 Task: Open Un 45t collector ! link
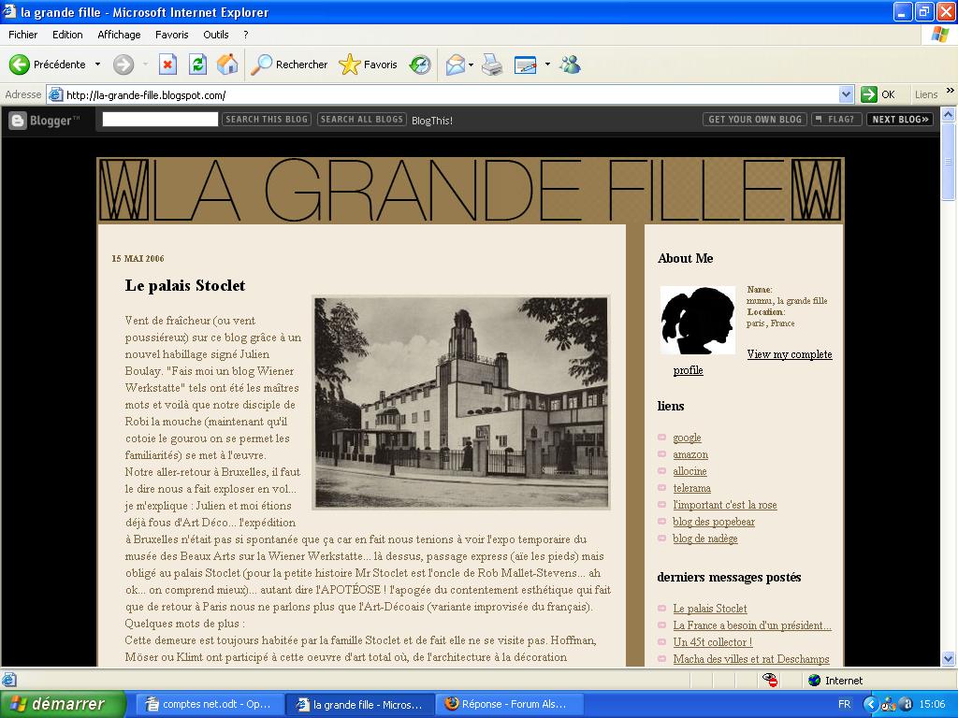coord(712,641)
